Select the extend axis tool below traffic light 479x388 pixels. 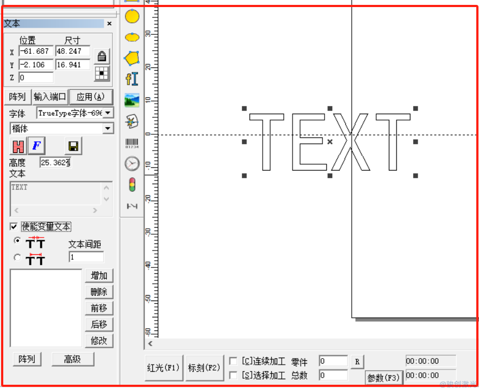tap(132, 206)
